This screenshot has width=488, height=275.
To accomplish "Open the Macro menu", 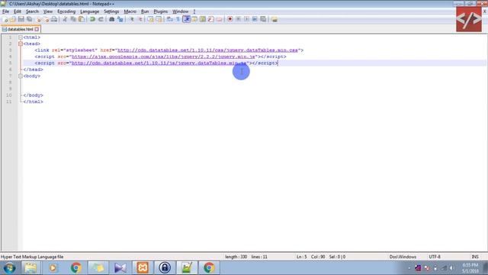I will pos(130,11).
